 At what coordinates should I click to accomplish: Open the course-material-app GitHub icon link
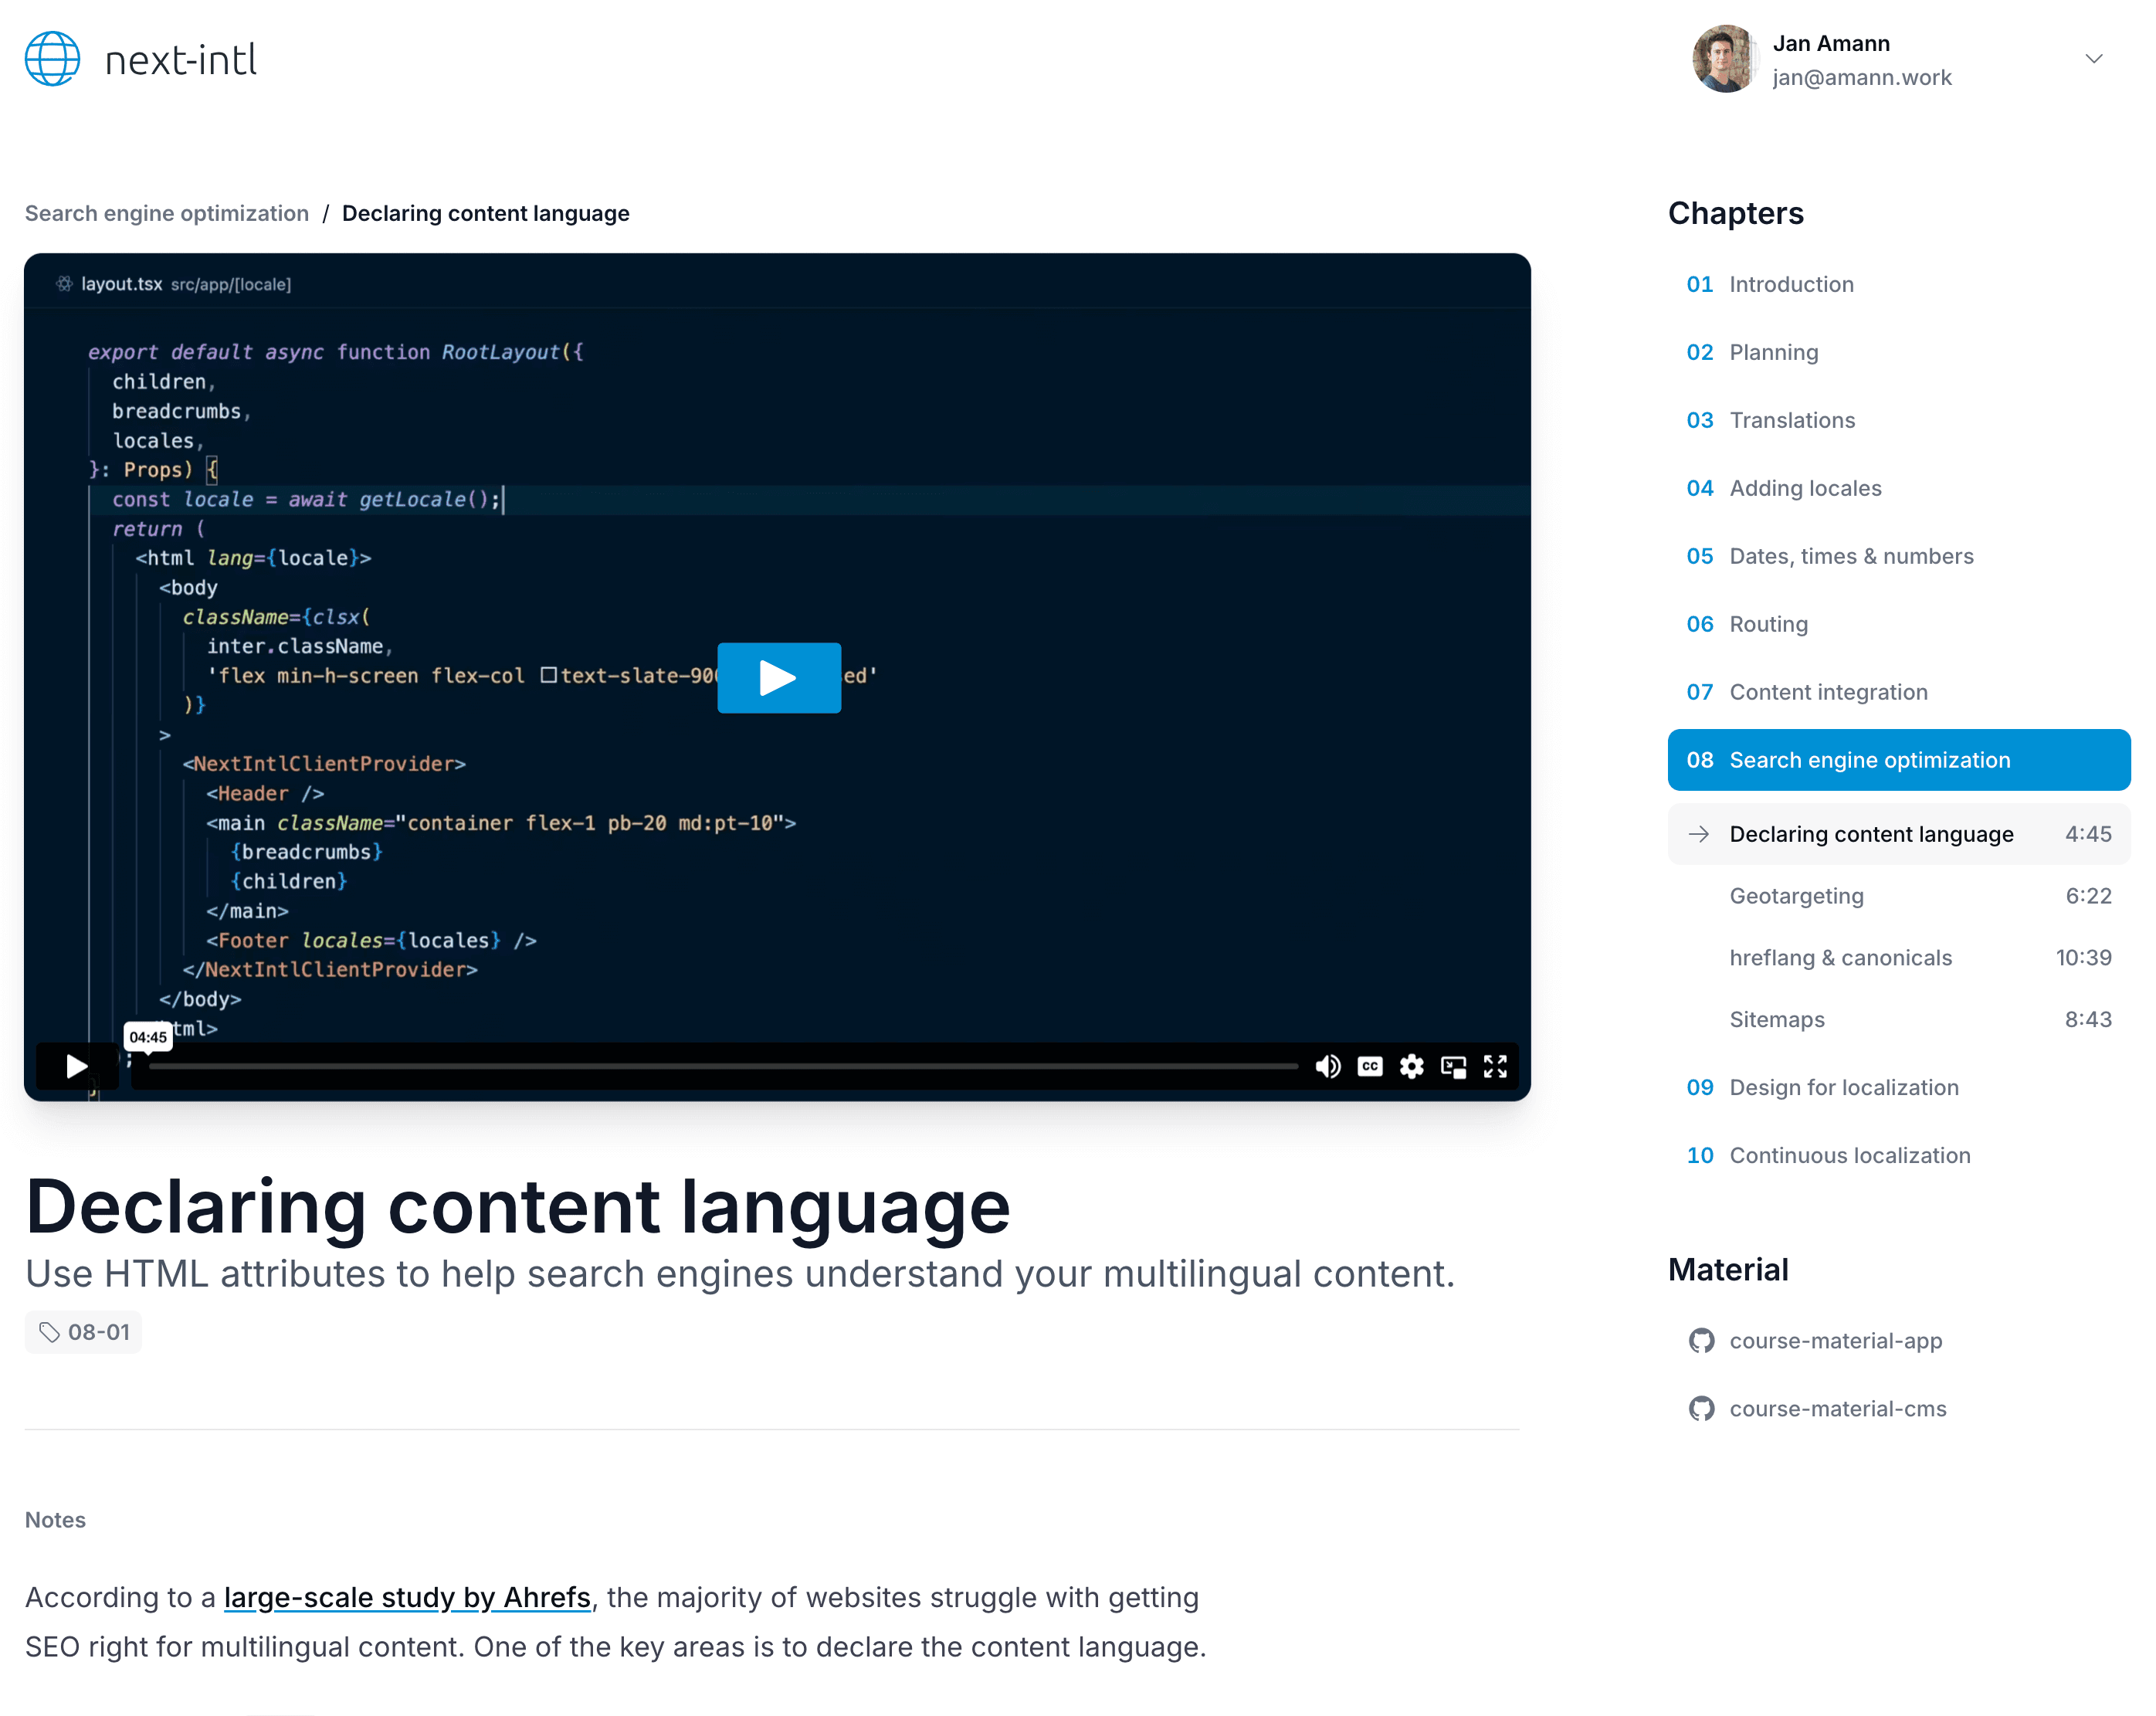[1701, 1341]
